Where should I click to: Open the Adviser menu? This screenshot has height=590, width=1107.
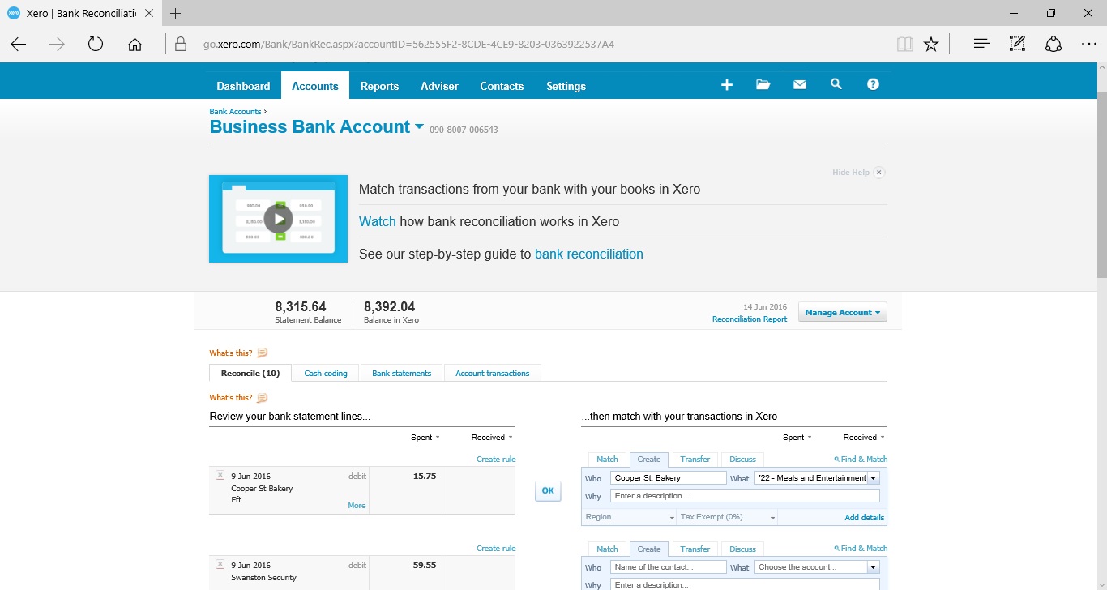(x=439, y=86)
